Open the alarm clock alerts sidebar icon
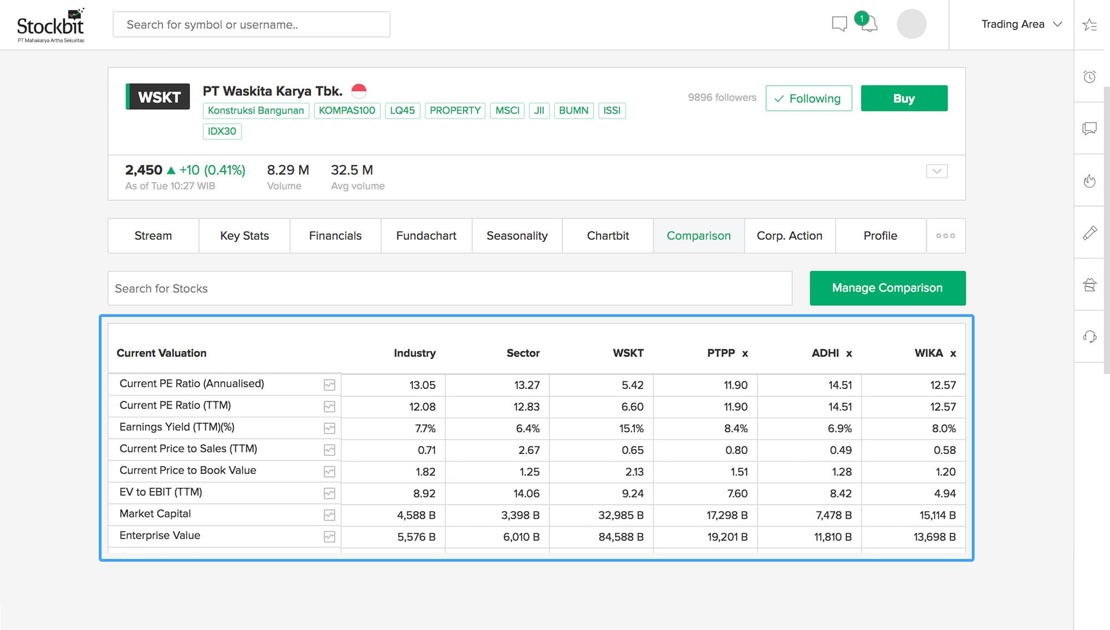Image resolution: width=1110 pixels, height=630 pixels. pyautogui.click(x=1089, y=77)
